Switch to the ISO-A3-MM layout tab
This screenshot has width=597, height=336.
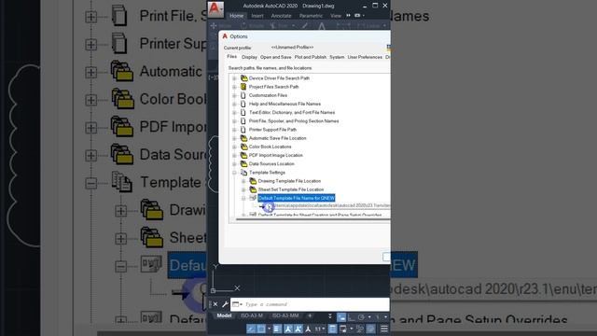pyautogui.click(x=285, y=315)
